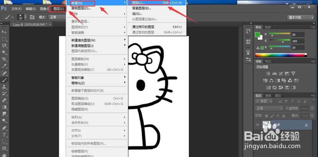Toggle type layer filter icon

[293, 101]
